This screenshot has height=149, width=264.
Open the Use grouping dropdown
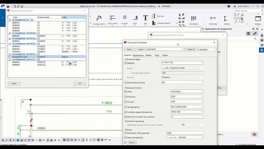coord(187,107)
